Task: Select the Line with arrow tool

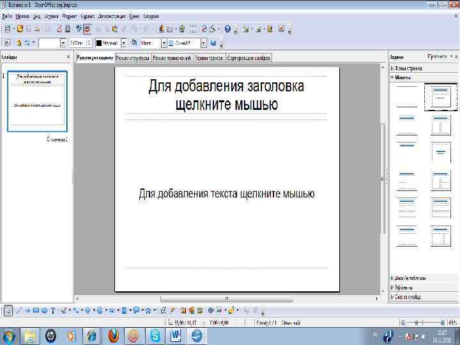Action: 27,310
